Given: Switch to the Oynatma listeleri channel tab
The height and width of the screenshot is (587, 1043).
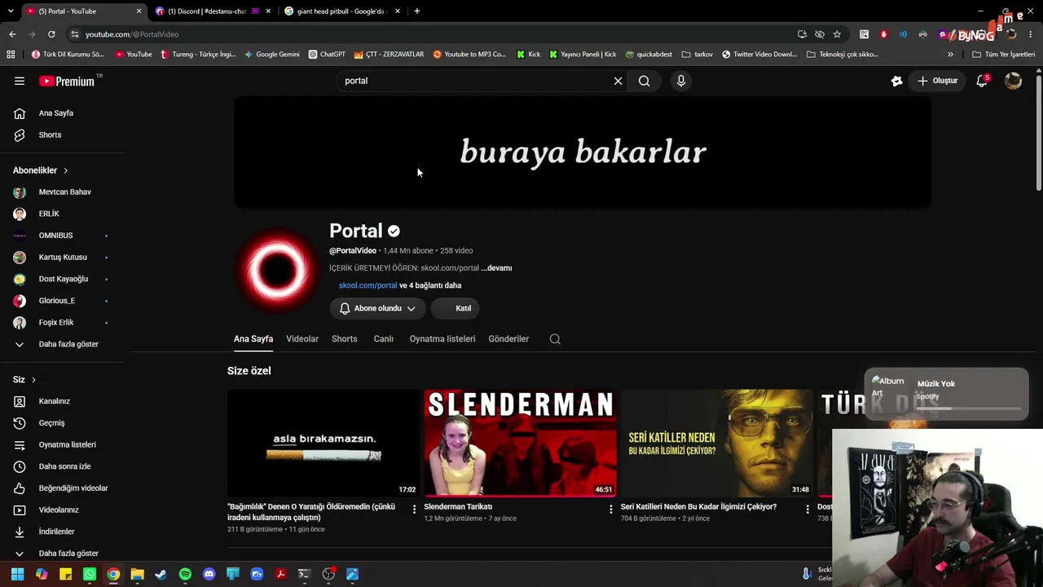Looking at the screenshot, I should pyautogui.click(x=442, y=339).
